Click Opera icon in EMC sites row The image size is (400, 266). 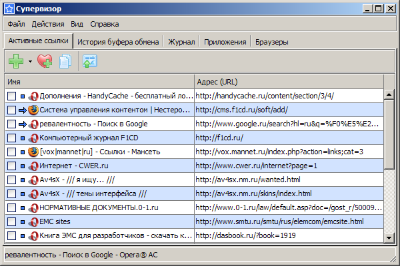point(33,222)
